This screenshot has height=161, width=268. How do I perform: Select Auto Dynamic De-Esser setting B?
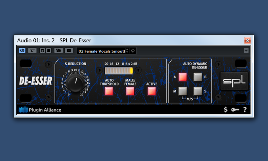198,77
